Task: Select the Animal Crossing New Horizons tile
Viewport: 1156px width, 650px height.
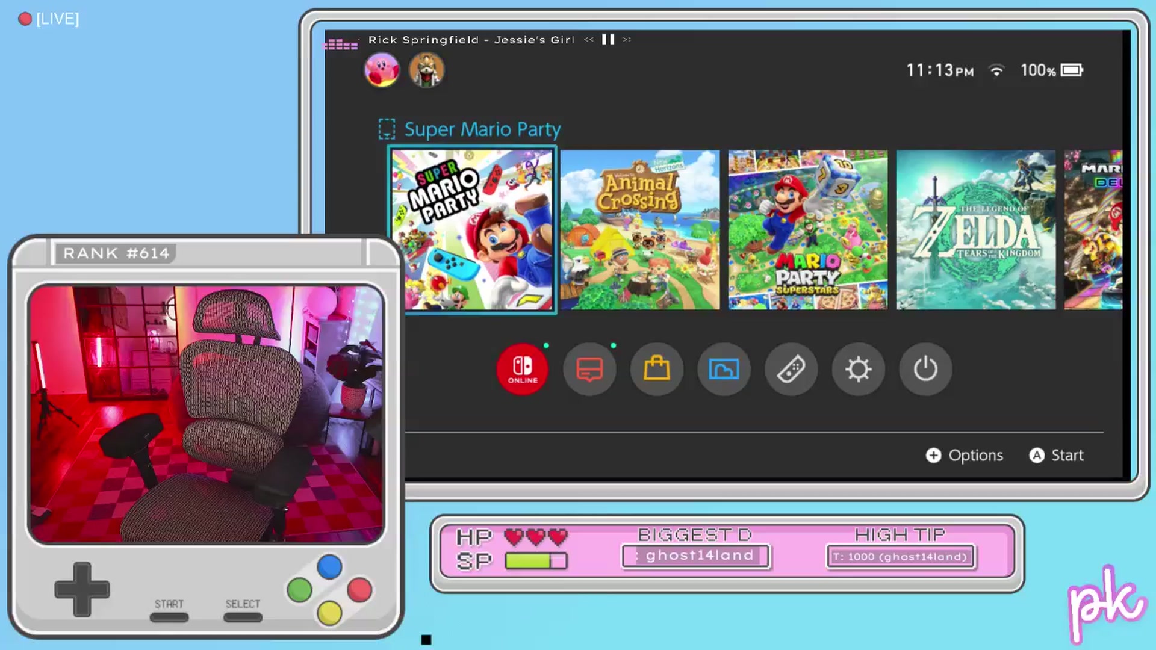Action: [x=640, y=229]
